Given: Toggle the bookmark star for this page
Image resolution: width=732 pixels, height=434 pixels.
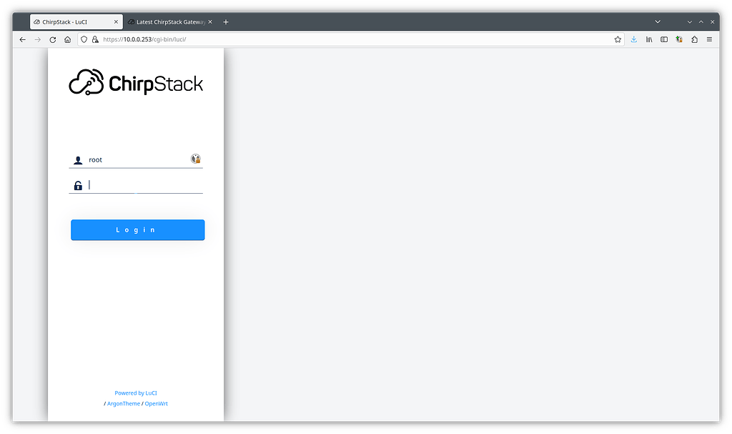Looking at the screenshot, I should point(618,39).
